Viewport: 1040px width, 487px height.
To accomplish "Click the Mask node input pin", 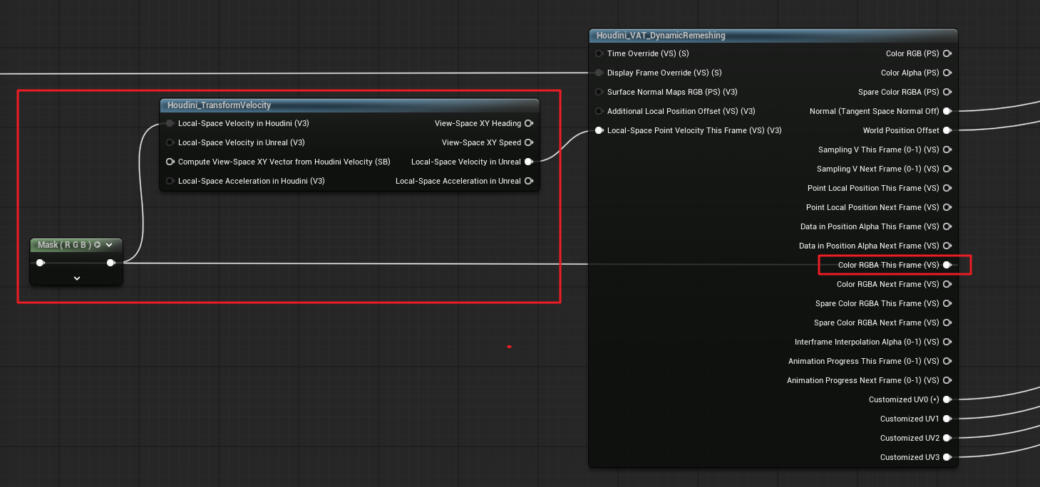I will click(x=41, y=263).
